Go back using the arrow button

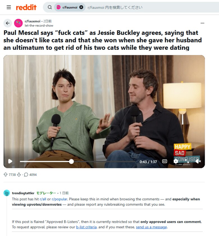[x=8, y=23]
